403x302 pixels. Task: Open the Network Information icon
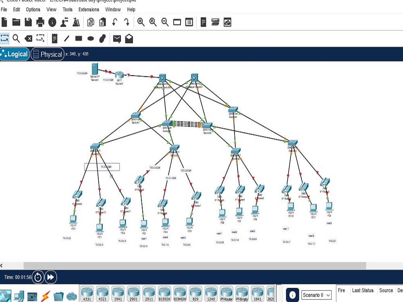52,22
